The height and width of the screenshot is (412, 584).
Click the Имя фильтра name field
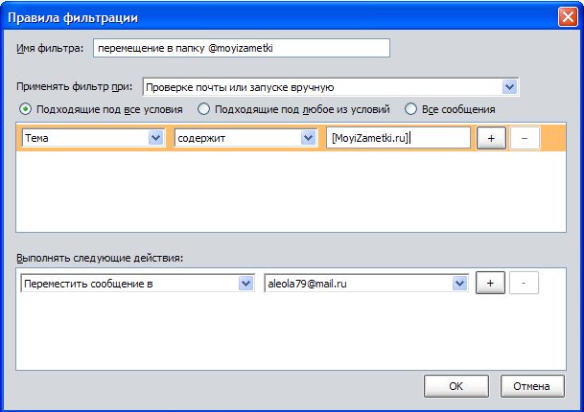242,48
